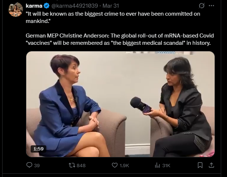Click the 1:59 video duration badge
The width and height of the screenshot is (227, 177).
coord(39,149)
